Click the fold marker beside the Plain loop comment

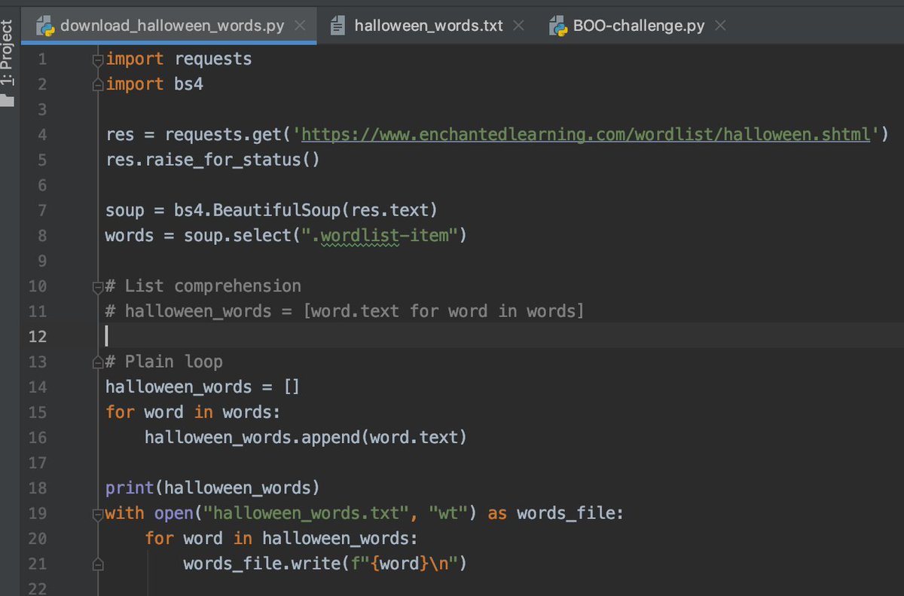click(x=98, y=362)
